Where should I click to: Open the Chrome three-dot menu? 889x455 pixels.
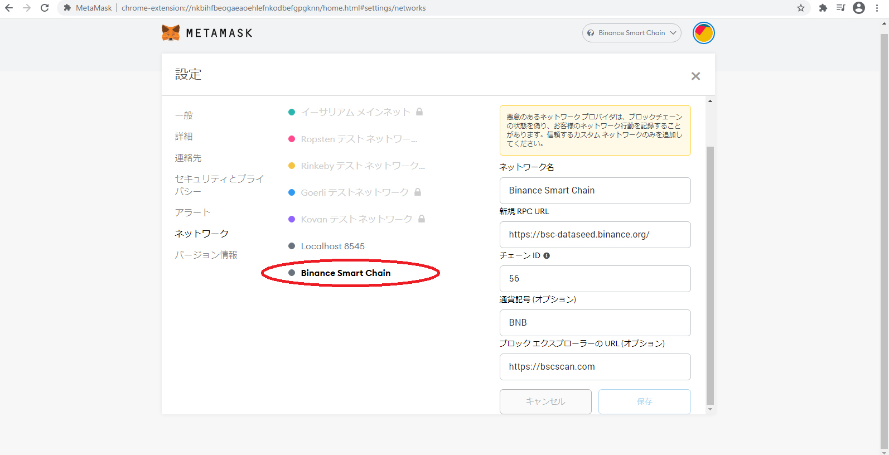click(x=877, y=8)
